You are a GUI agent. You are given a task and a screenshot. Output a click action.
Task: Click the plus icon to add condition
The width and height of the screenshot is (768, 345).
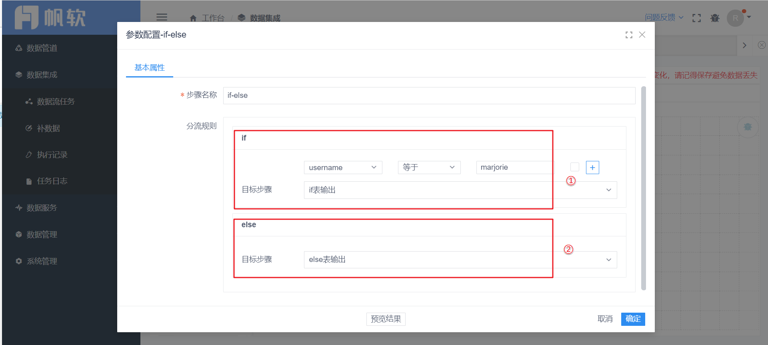pyautogui.click(x=592, y=167)
